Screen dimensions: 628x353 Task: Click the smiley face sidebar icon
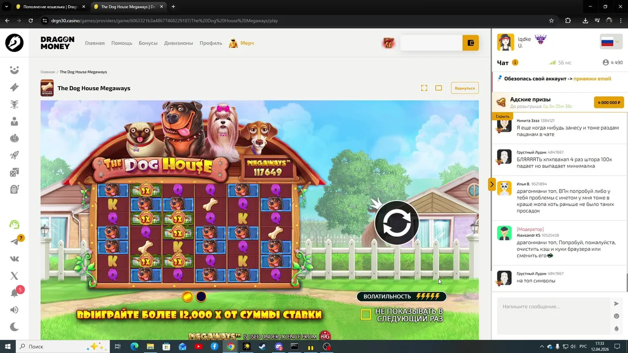click(14, 70)
